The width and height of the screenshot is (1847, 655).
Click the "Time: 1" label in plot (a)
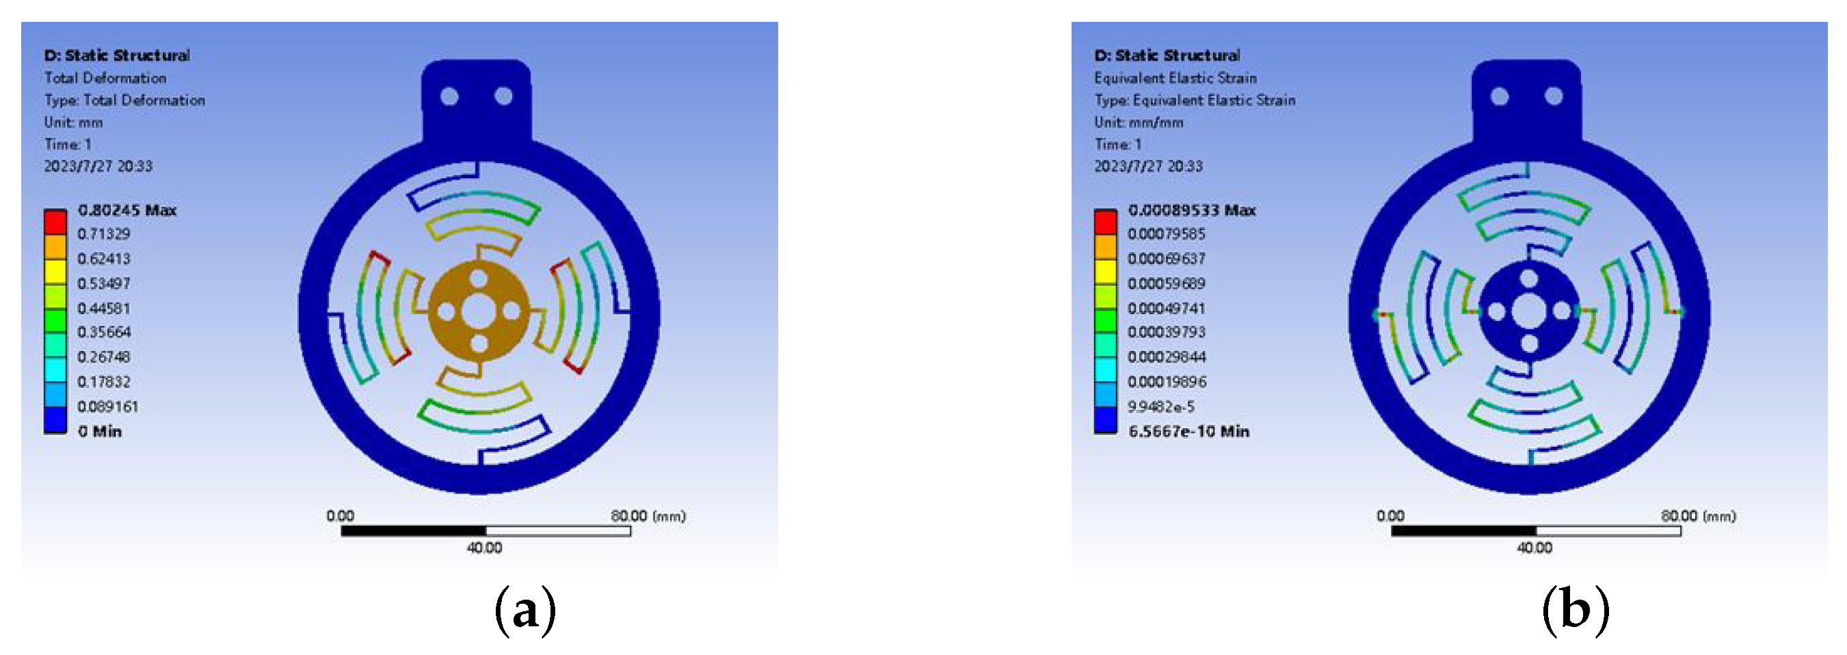click(68, 145)
